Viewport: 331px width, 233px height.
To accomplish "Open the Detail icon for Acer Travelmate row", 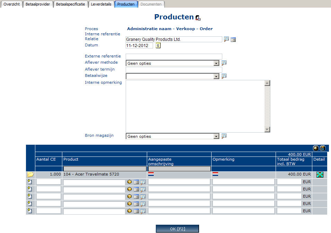I will click(x=320, y=174).
